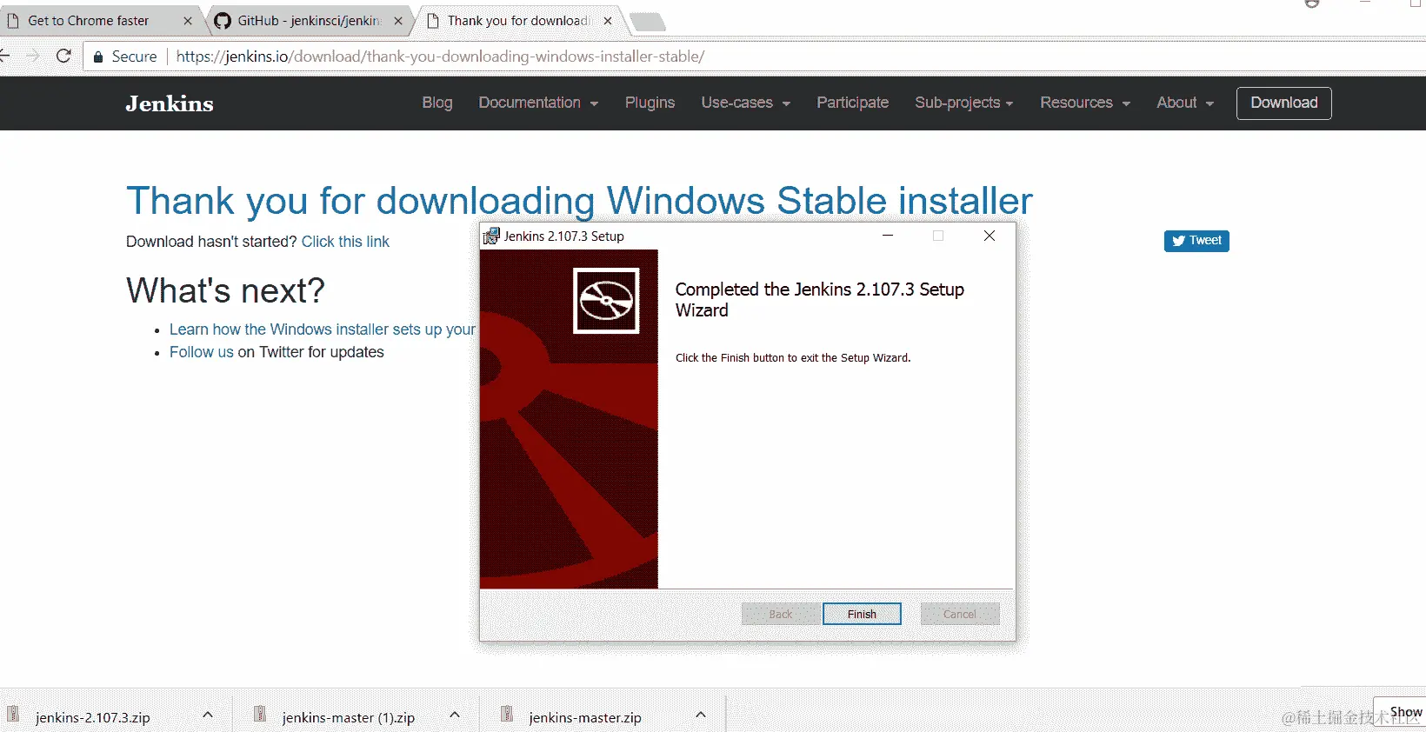Expand options arrow for jenkins-master.zip
Image resolution: width=1426 pixels, height=732 pixels.
click(x=701, y=715)
